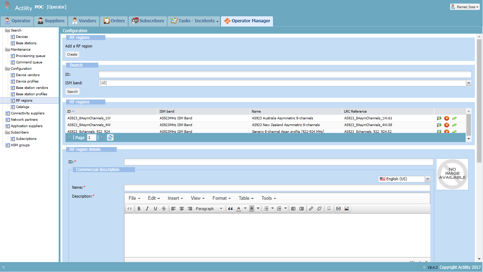
Task: Open bullet list style dropdown arrow
Action: click(x=272, y=209)
